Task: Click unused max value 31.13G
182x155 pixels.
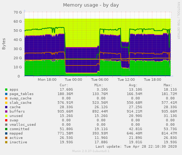Action: click(170, 116)
